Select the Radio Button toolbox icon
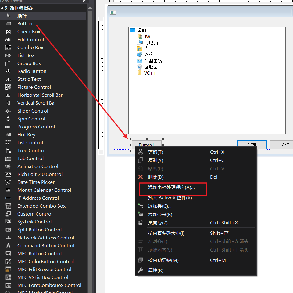293x293 pixels. [x=8, y=71]
